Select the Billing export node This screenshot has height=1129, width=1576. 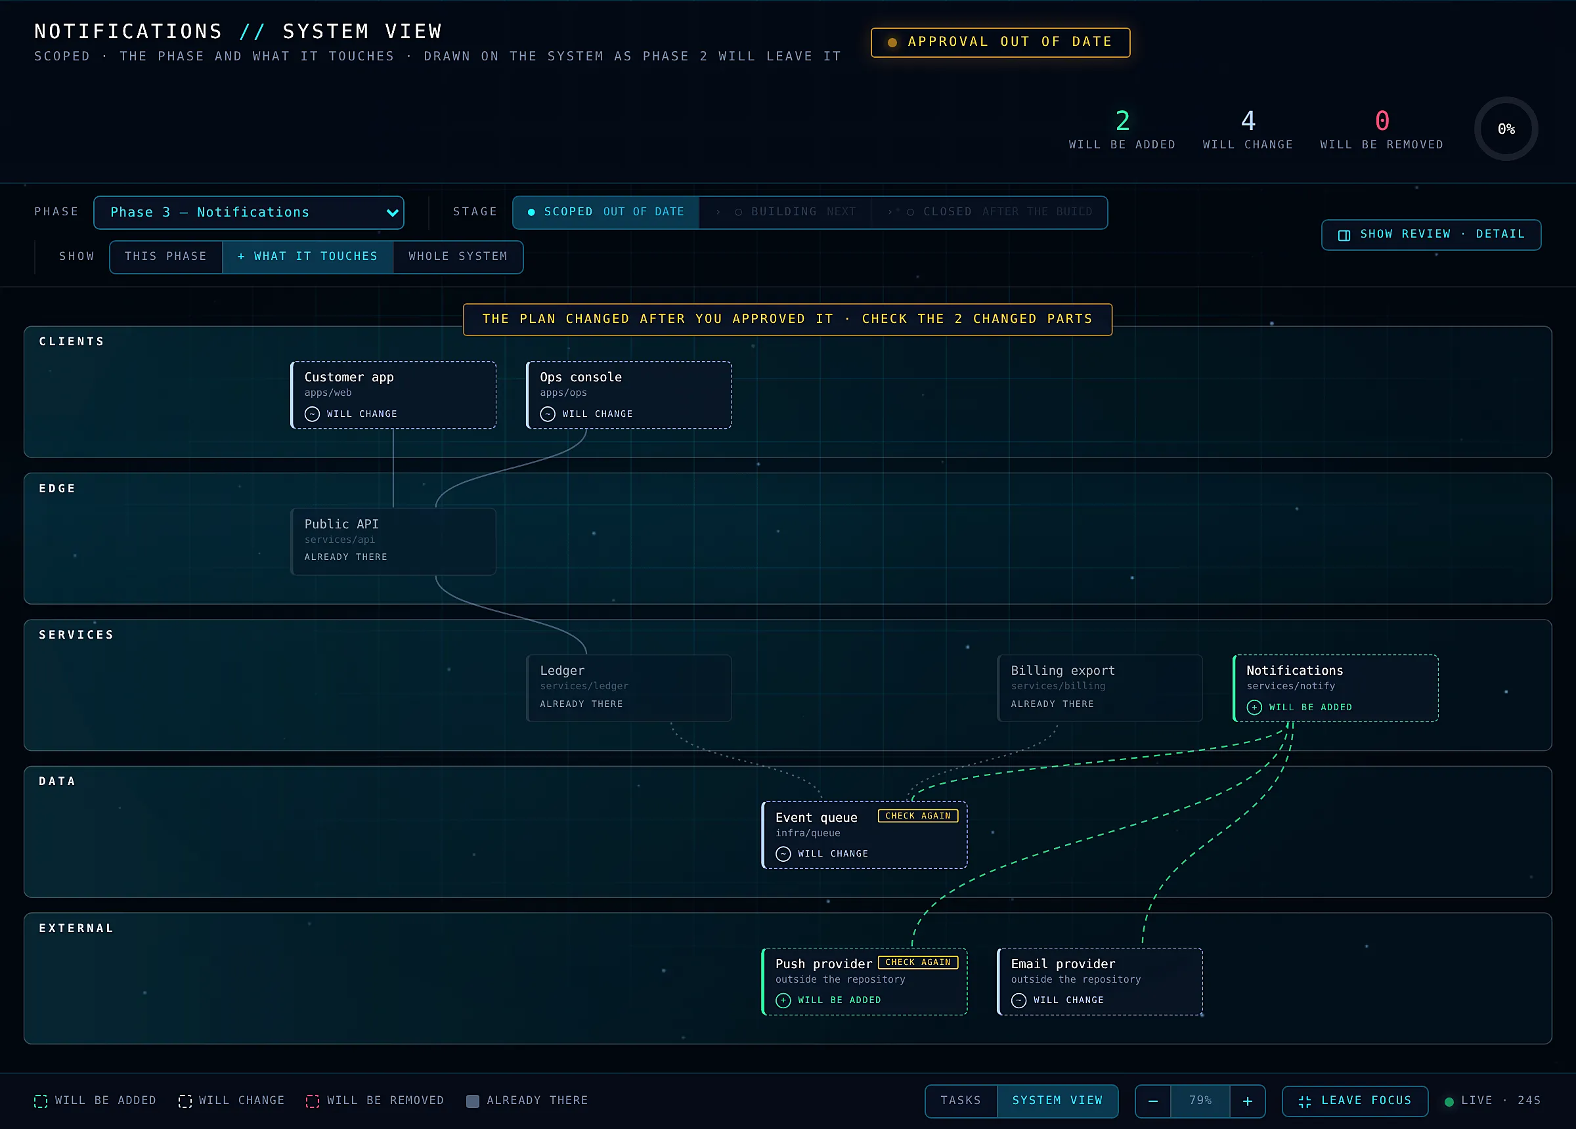click(1099, 688)
